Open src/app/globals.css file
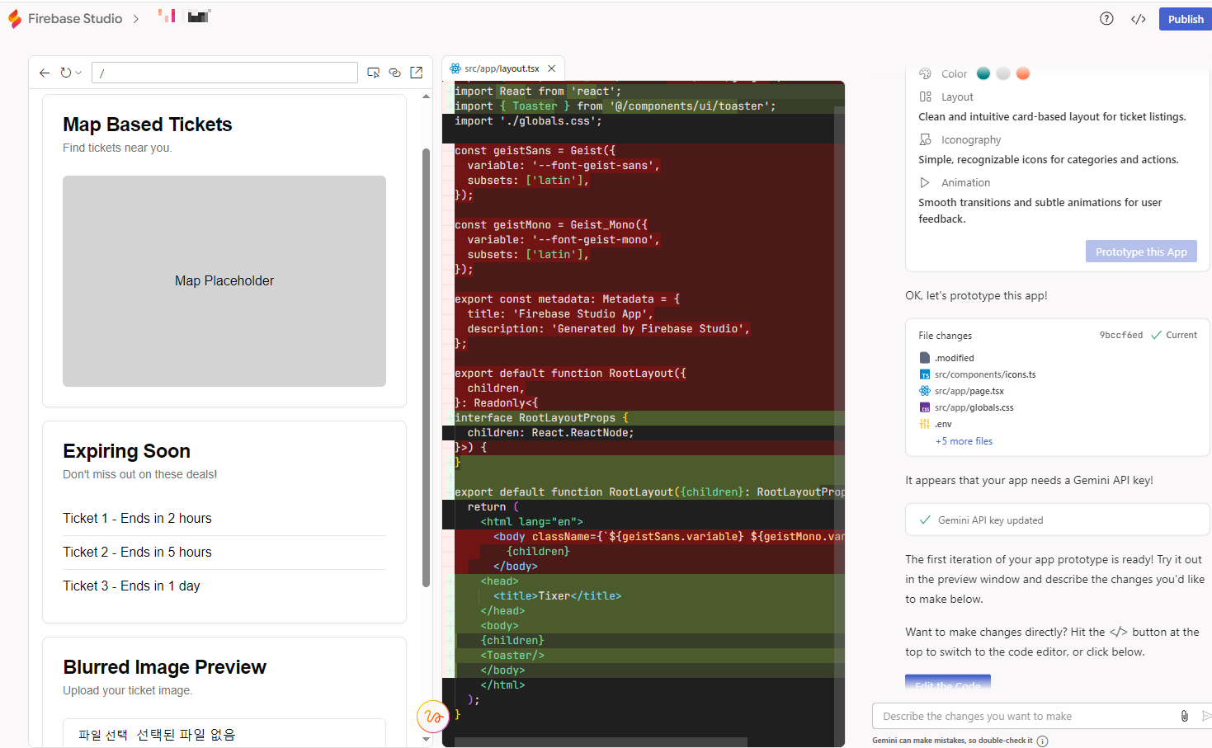Image resolution: width=1212 pixels, height=748 pixels. coord(974,407)
